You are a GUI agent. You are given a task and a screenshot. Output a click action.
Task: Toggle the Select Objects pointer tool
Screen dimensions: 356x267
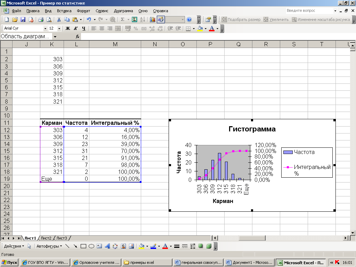tap(29, 246)
